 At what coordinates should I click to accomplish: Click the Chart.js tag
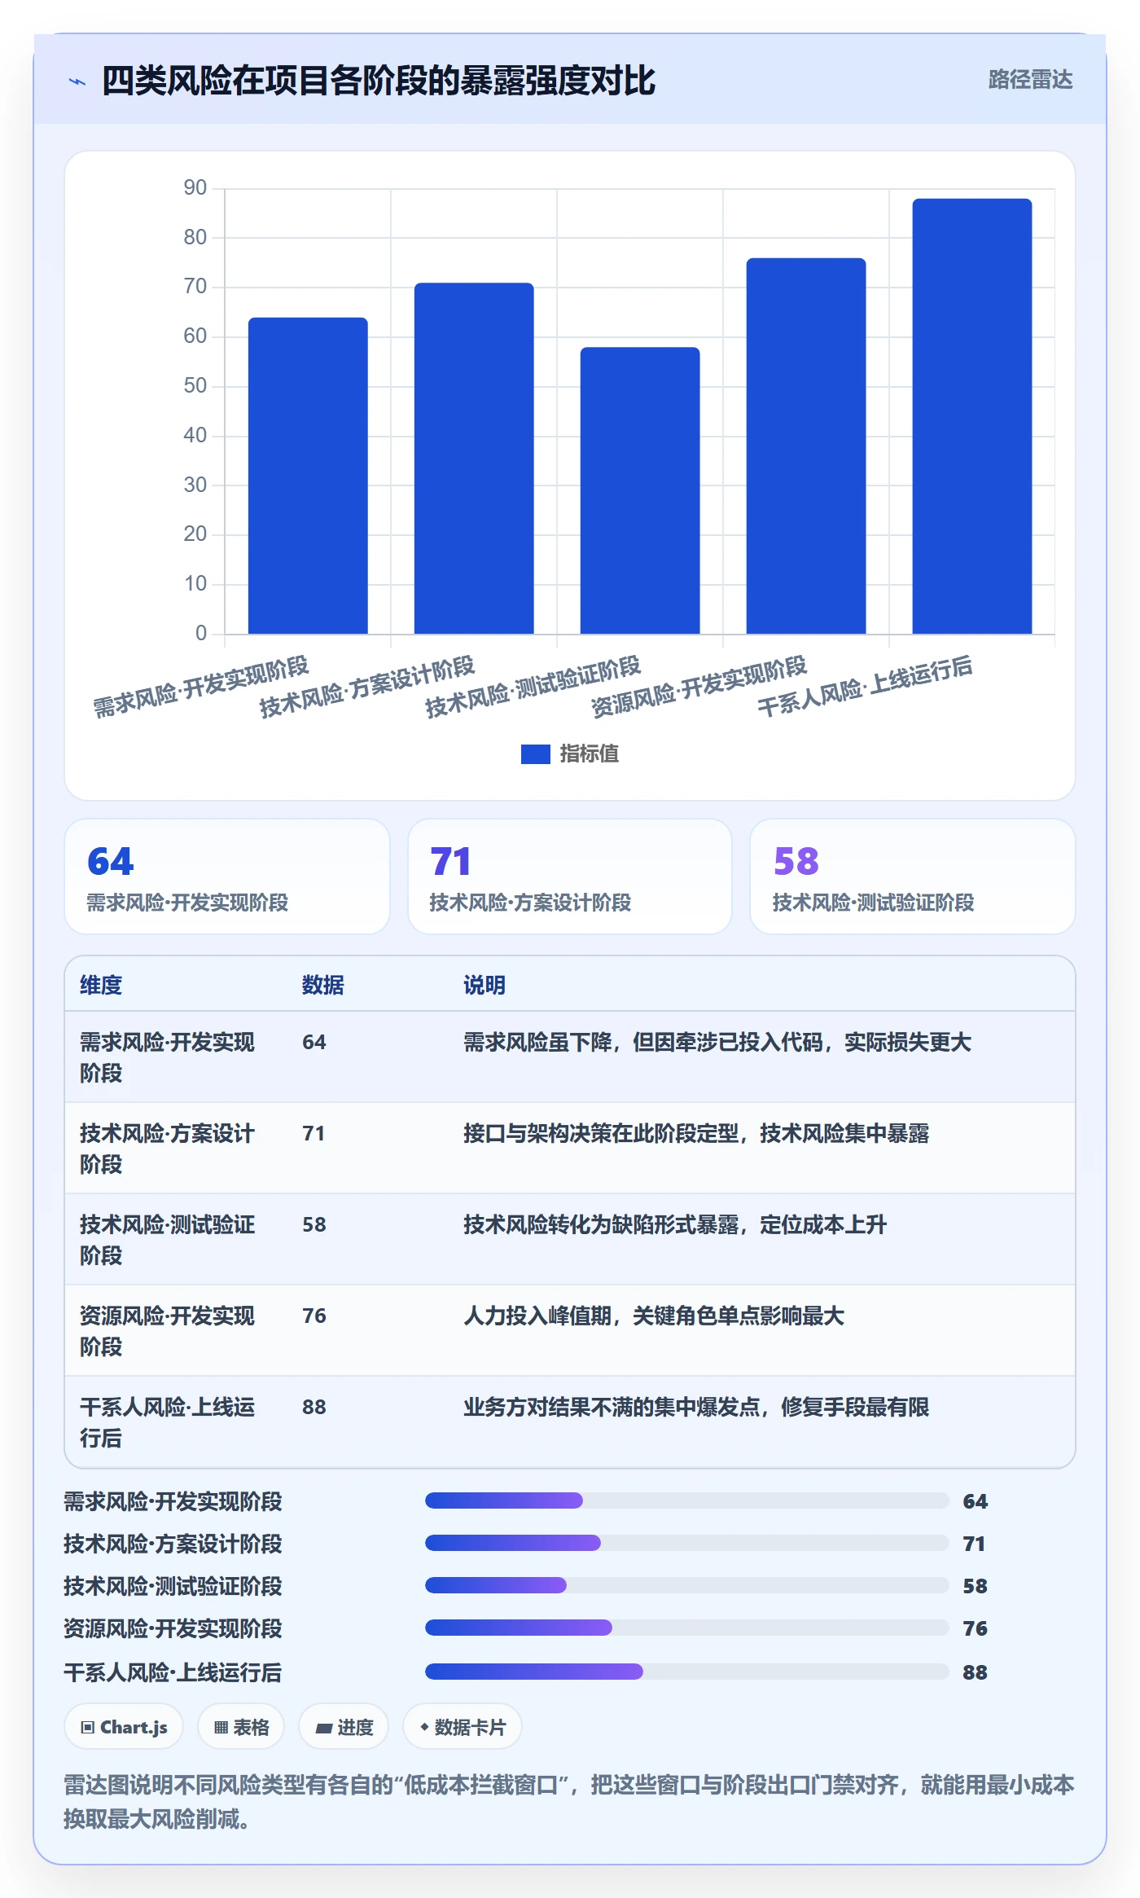click(x=124, y=1727)
